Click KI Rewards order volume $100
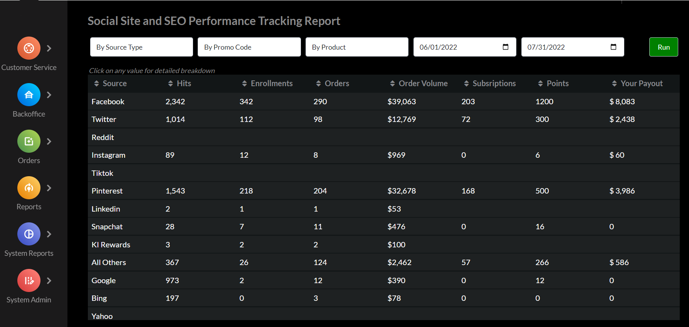 point(397,245)
